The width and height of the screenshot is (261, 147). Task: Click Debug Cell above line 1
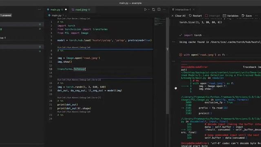tap(84, 19)
